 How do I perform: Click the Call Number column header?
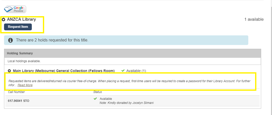click(x=16, y=92)
